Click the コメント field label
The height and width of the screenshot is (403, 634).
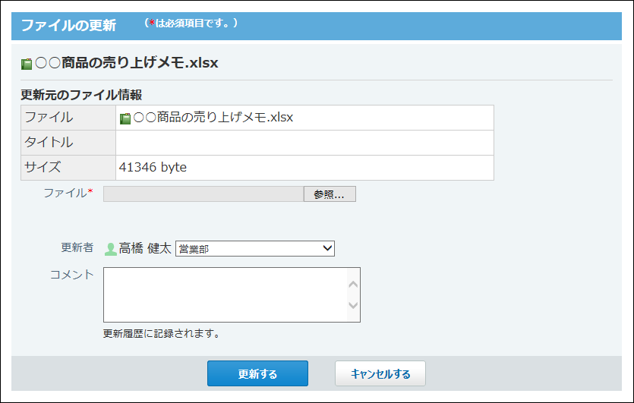click(71, 275)
